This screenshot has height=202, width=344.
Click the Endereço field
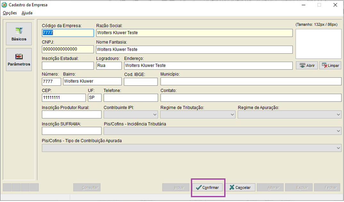209,66
